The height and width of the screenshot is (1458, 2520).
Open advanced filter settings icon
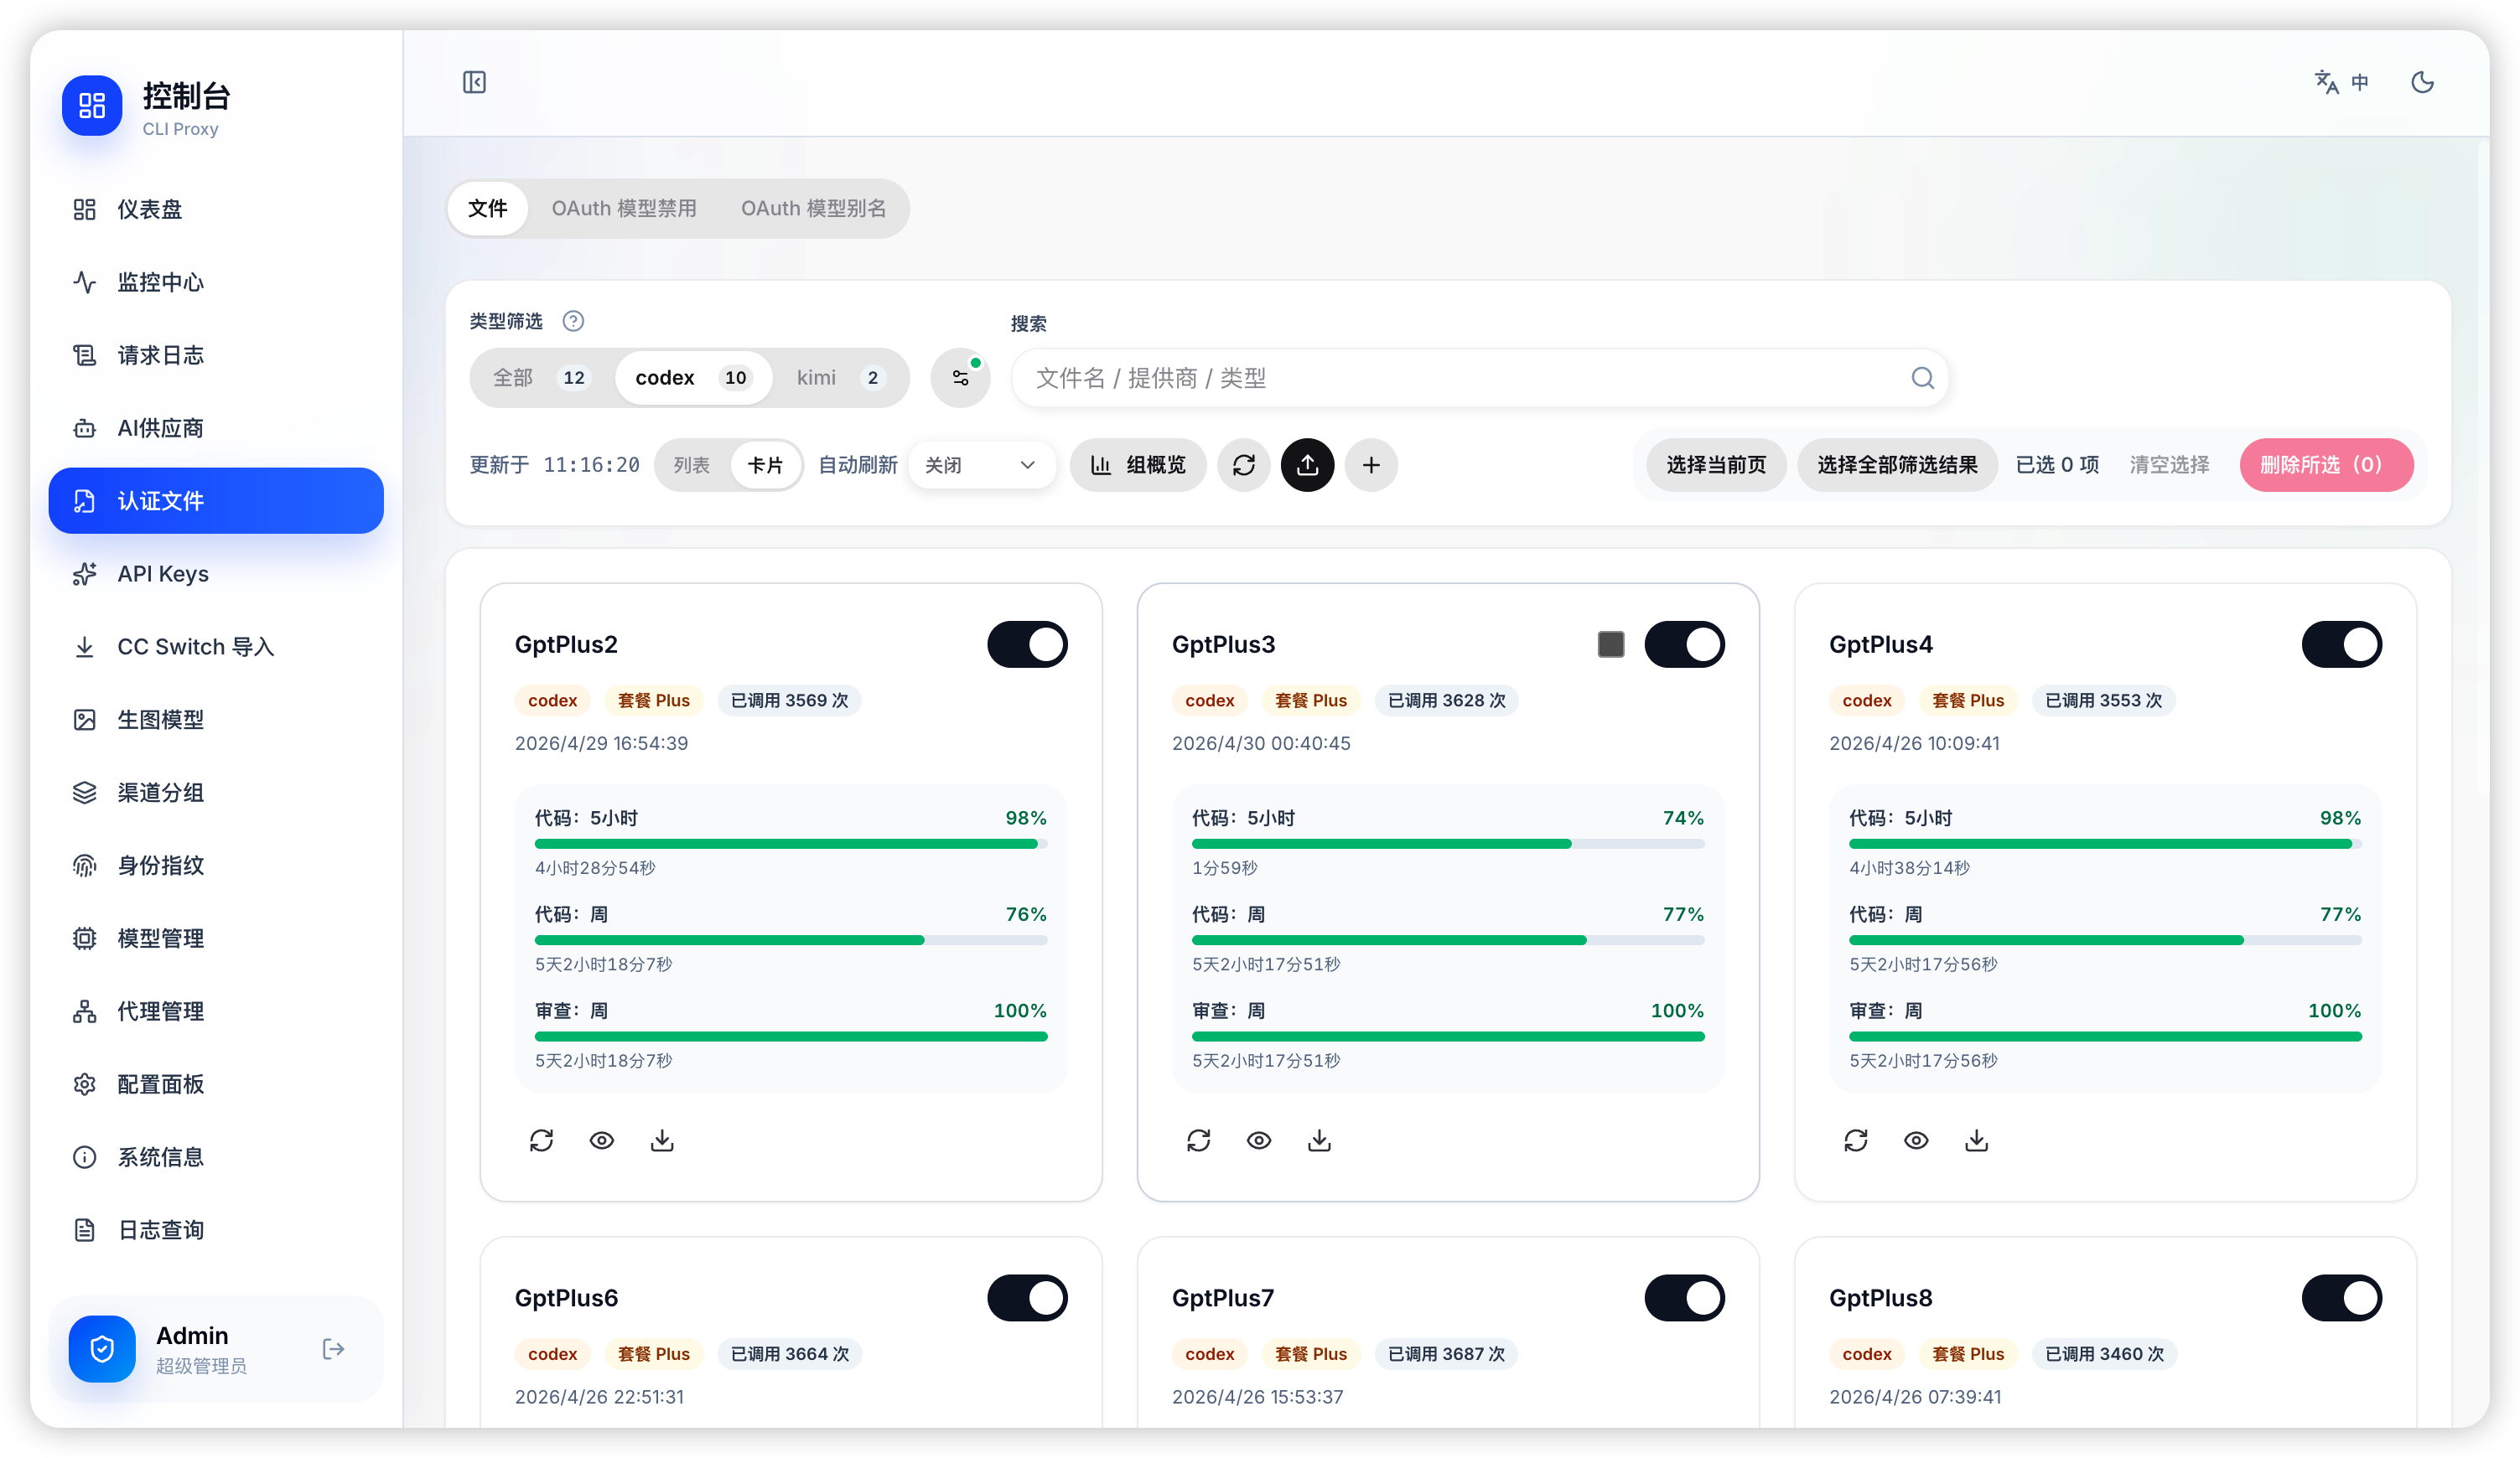tap(960, 378)
